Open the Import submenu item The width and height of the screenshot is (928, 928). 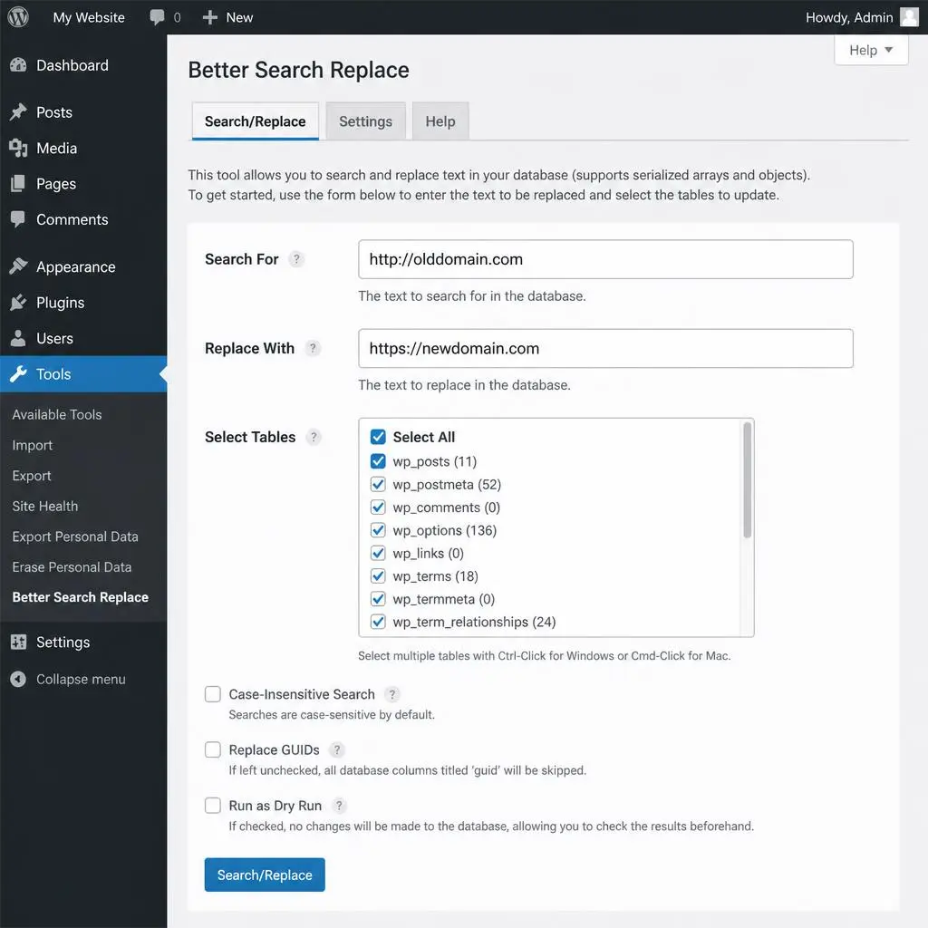click(33, 445)
